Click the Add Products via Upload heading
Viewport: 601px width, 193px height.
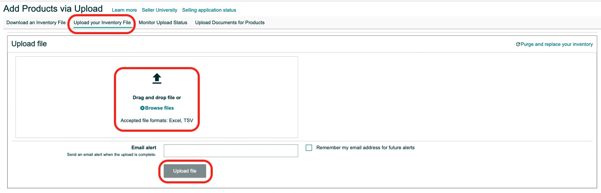pos(53,9)
